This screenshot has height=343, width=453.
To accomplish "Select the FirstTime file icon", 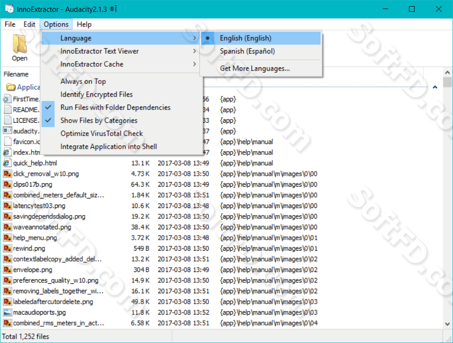I will click(x=7, y=99).
